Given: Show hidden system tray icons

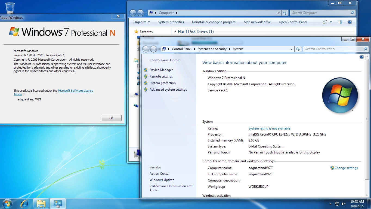Looking at the screenshot, I should (x=330, y=204).
